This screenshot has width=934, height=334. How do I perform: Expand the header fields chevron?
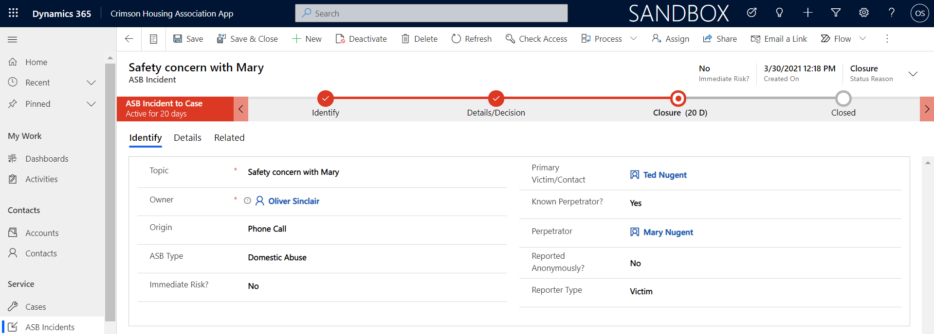(913, 74)
